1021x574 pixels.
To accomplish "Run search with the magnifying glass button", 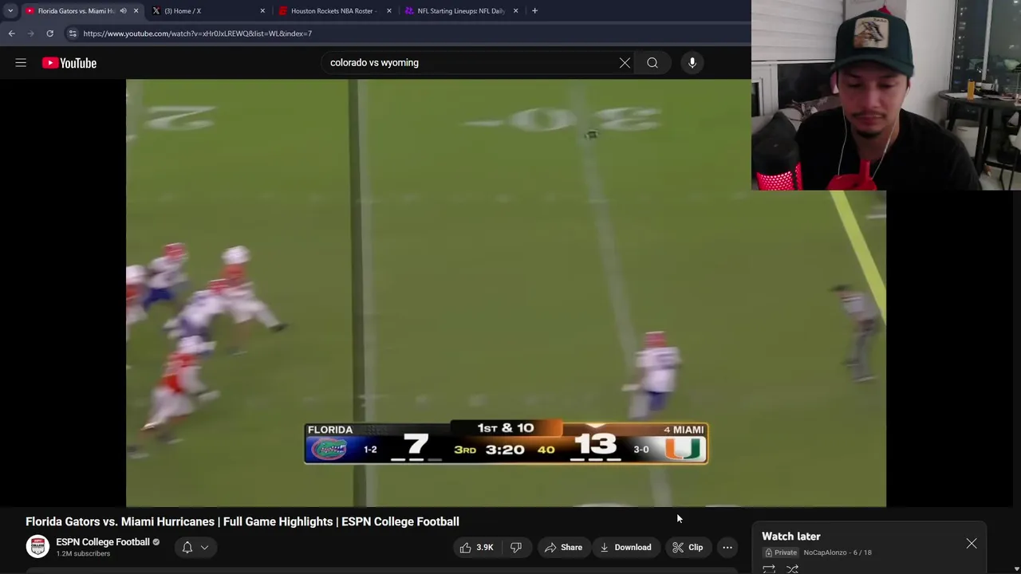I will click(x=652, y=63).
